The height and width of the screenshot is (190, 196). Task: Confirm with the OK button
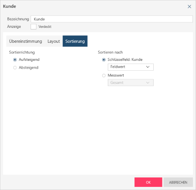pyautogui.click(x=148, y=182)
